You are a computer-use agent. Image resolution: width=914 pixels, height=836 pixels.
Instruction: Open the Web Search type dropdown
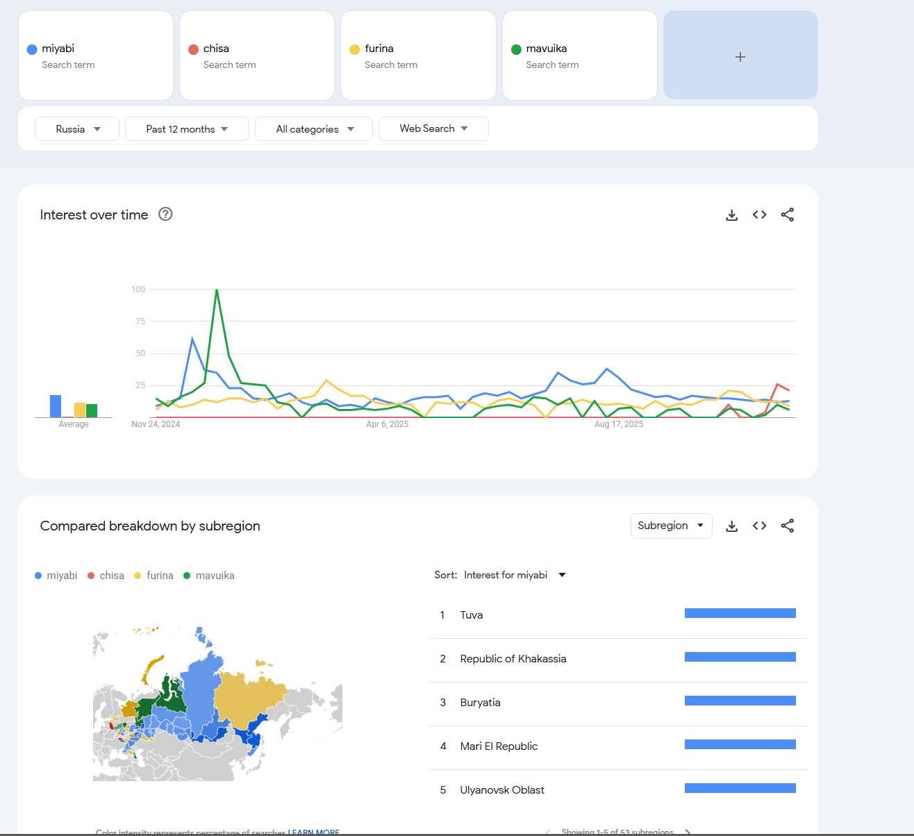tap(433, 129)
